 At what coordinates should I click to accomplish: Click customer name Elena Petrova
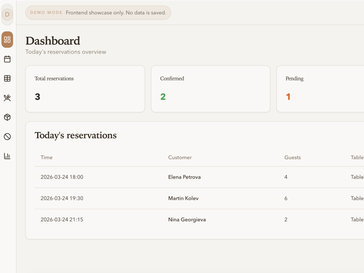pos(185,177)
